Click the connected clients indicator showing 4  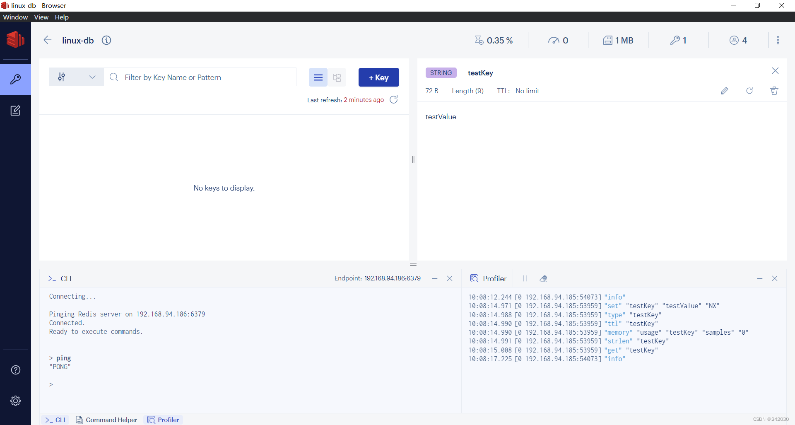tap(738, 40)
